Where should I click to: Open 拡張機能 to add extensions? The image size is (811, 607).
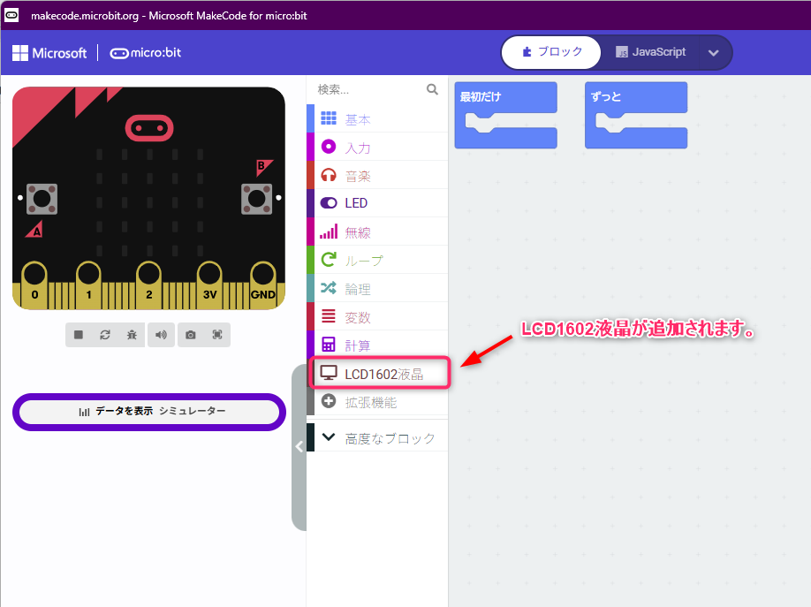377,401
